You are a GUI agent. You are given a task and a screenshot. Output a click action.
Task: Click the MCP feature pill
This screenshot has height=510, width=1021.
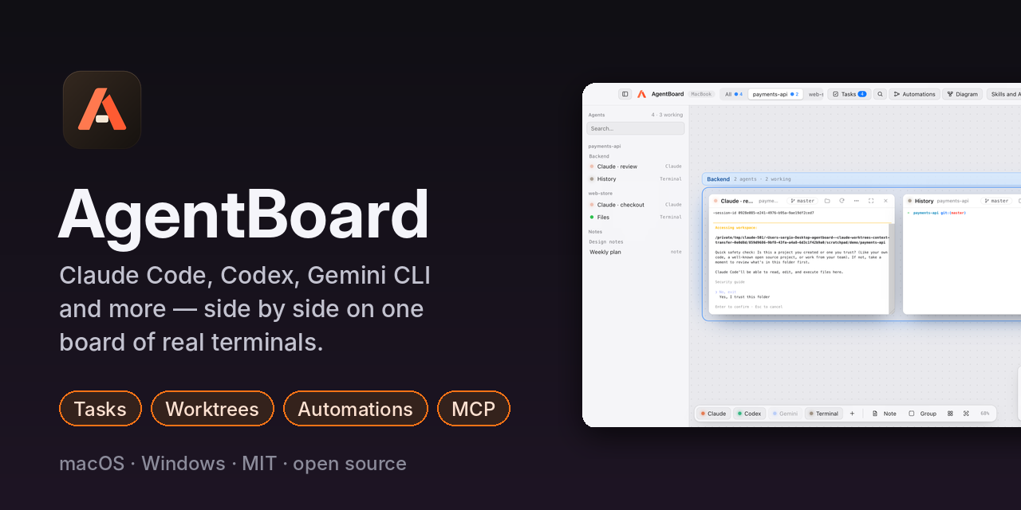click(474, 409)
